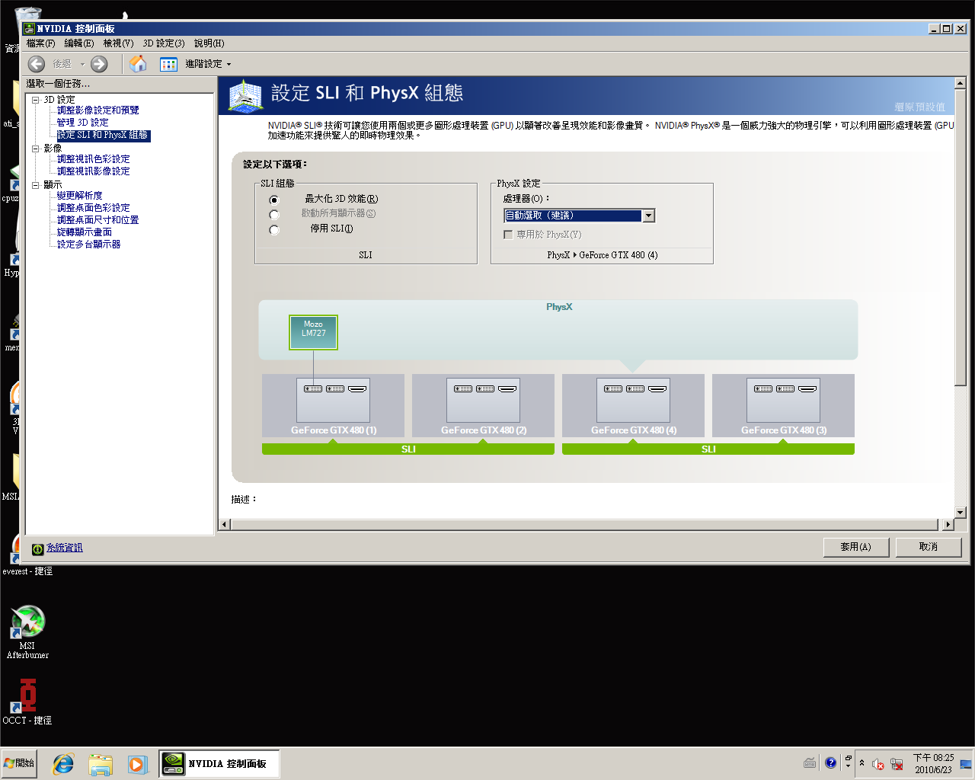Open the 系統資訊 link
This screenshot has width=975, height=780.
point(65,548)
